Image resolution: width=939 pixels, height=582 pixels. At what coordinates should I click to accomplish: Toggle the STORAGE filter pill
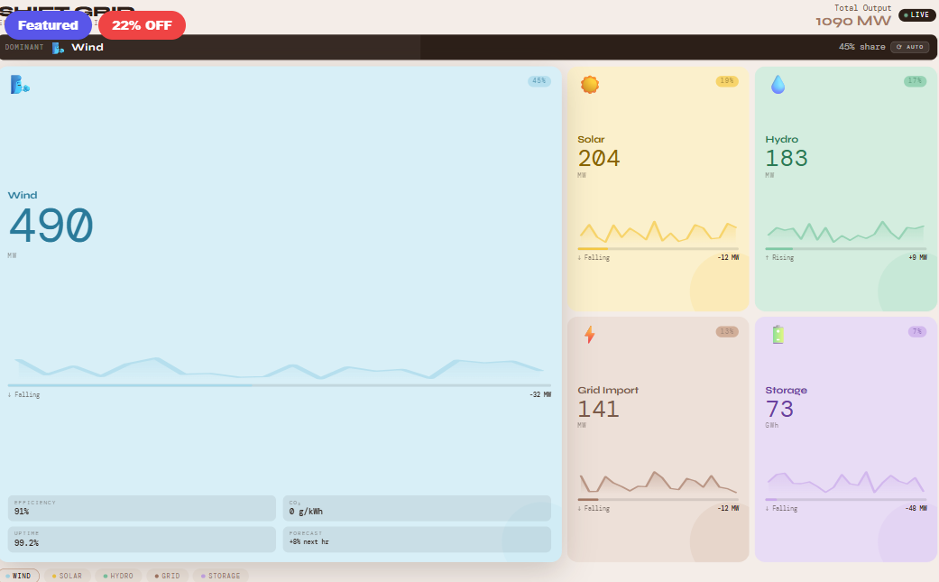[x=219, y=575]
